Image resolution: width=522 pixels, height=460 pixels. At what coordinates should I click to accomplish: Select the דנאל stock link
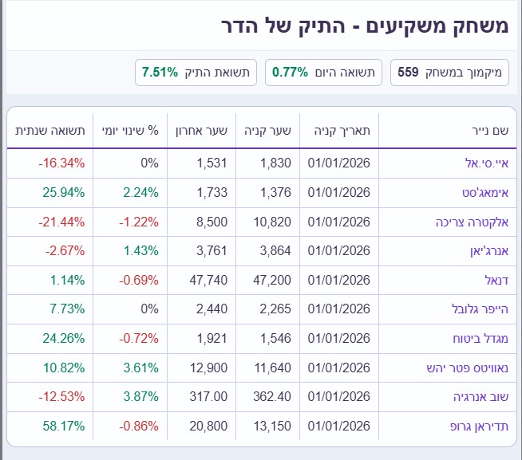(495, 280)
